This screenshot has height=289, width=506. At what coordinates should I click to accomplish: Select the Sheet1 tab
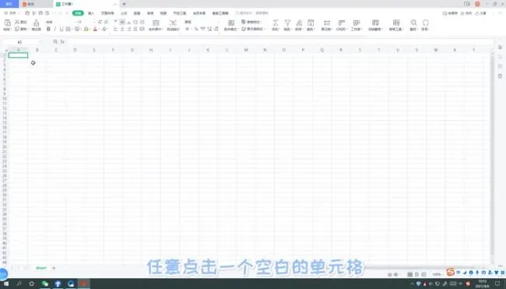(x=41, y=268)
